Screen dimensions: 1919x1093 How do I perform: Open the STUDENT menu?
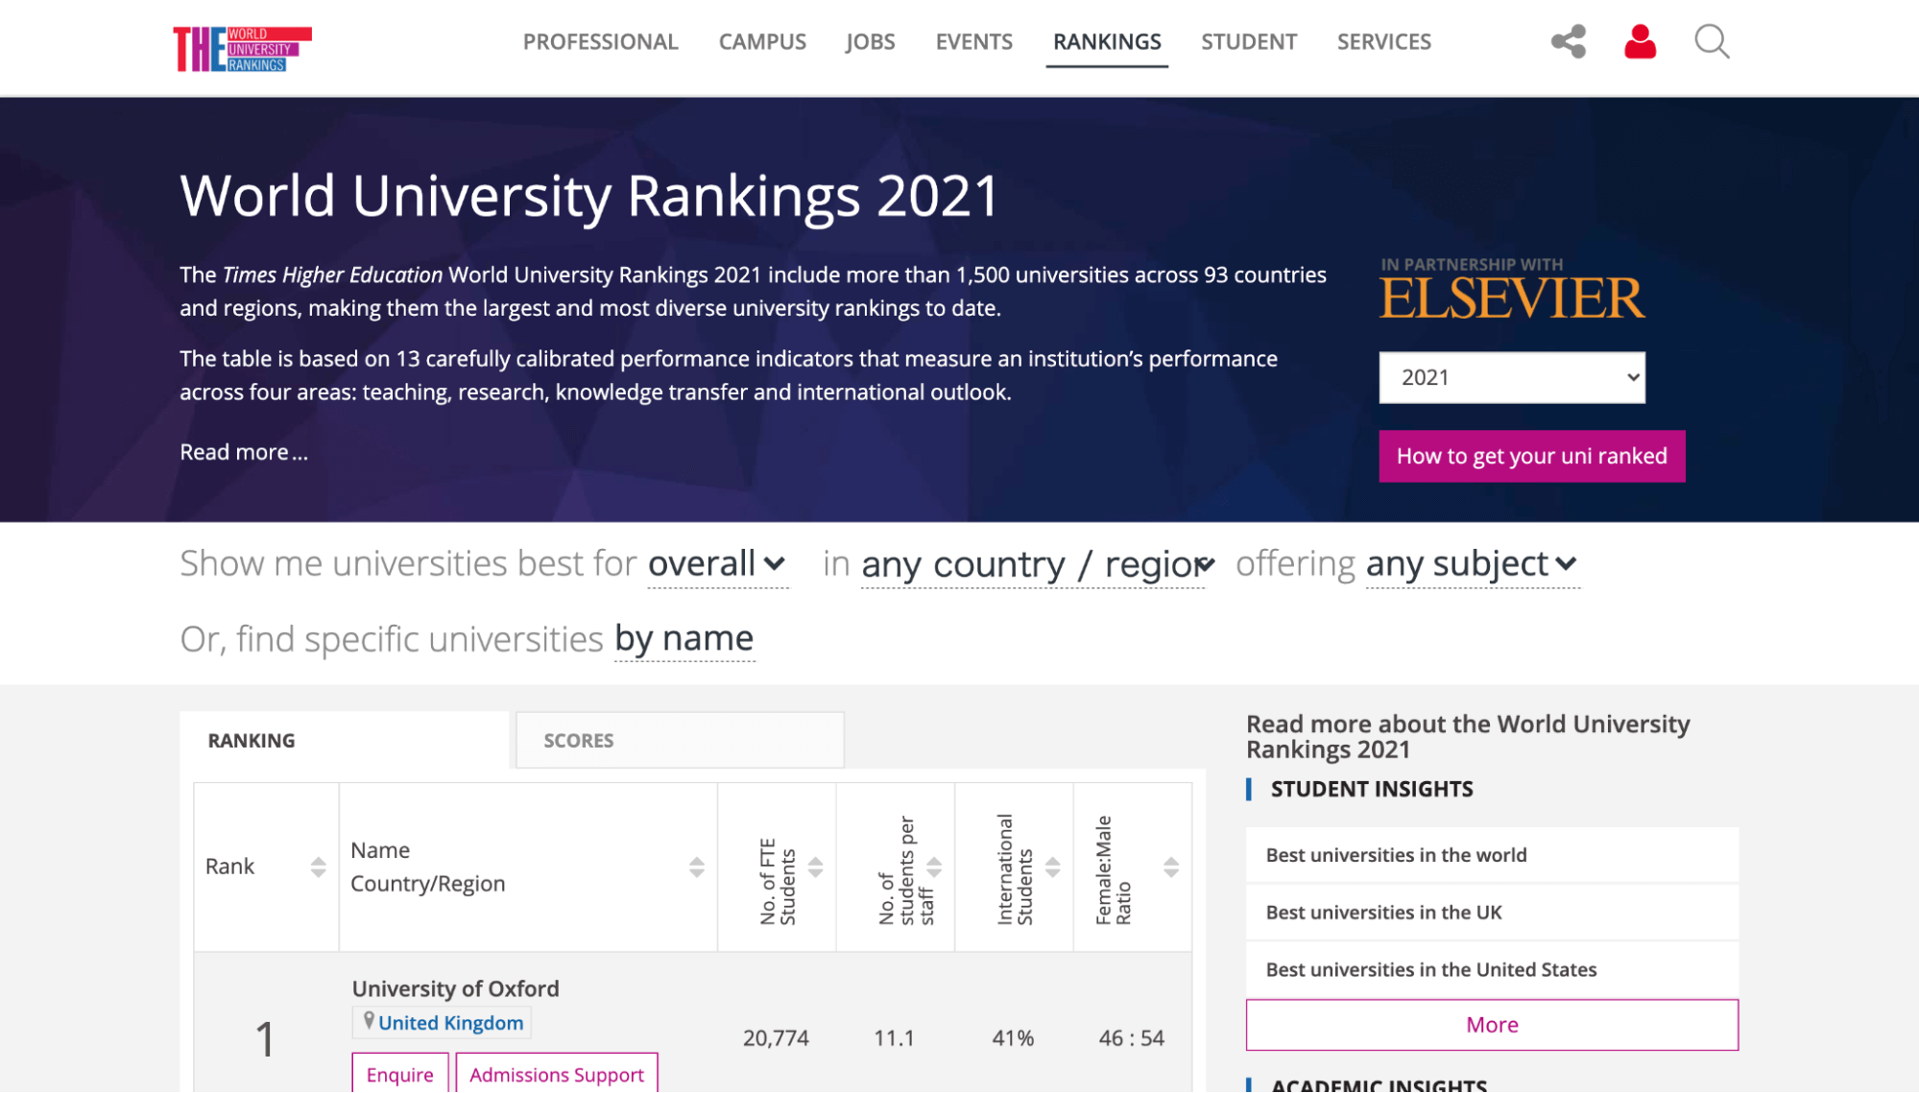tap(1249, 41)
